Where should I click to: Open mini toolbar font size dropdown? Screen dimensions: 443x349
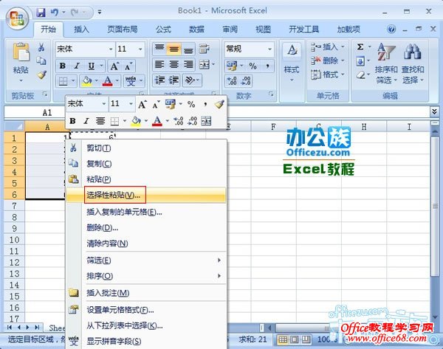click(131, 104)
